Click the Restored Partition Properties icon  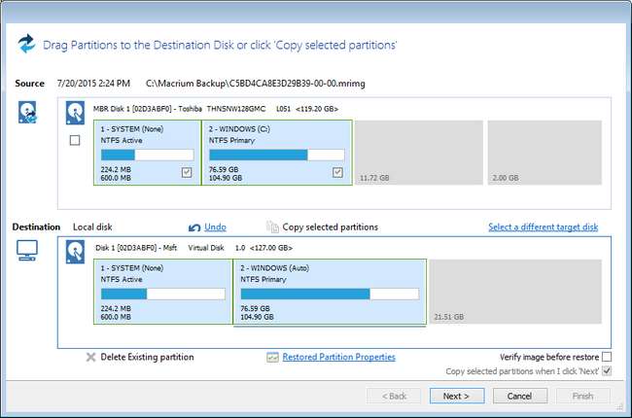(x=272, y=357)
